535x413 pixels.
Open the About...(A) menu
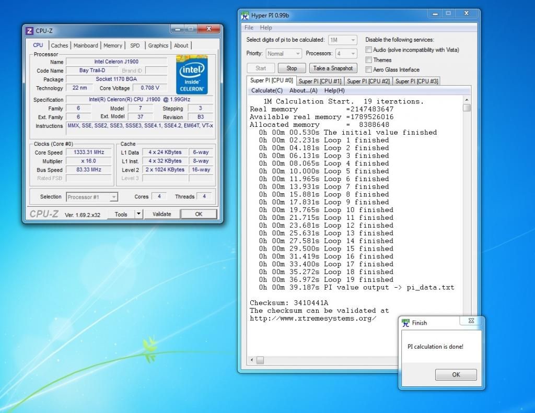click(x=304, y=90)
